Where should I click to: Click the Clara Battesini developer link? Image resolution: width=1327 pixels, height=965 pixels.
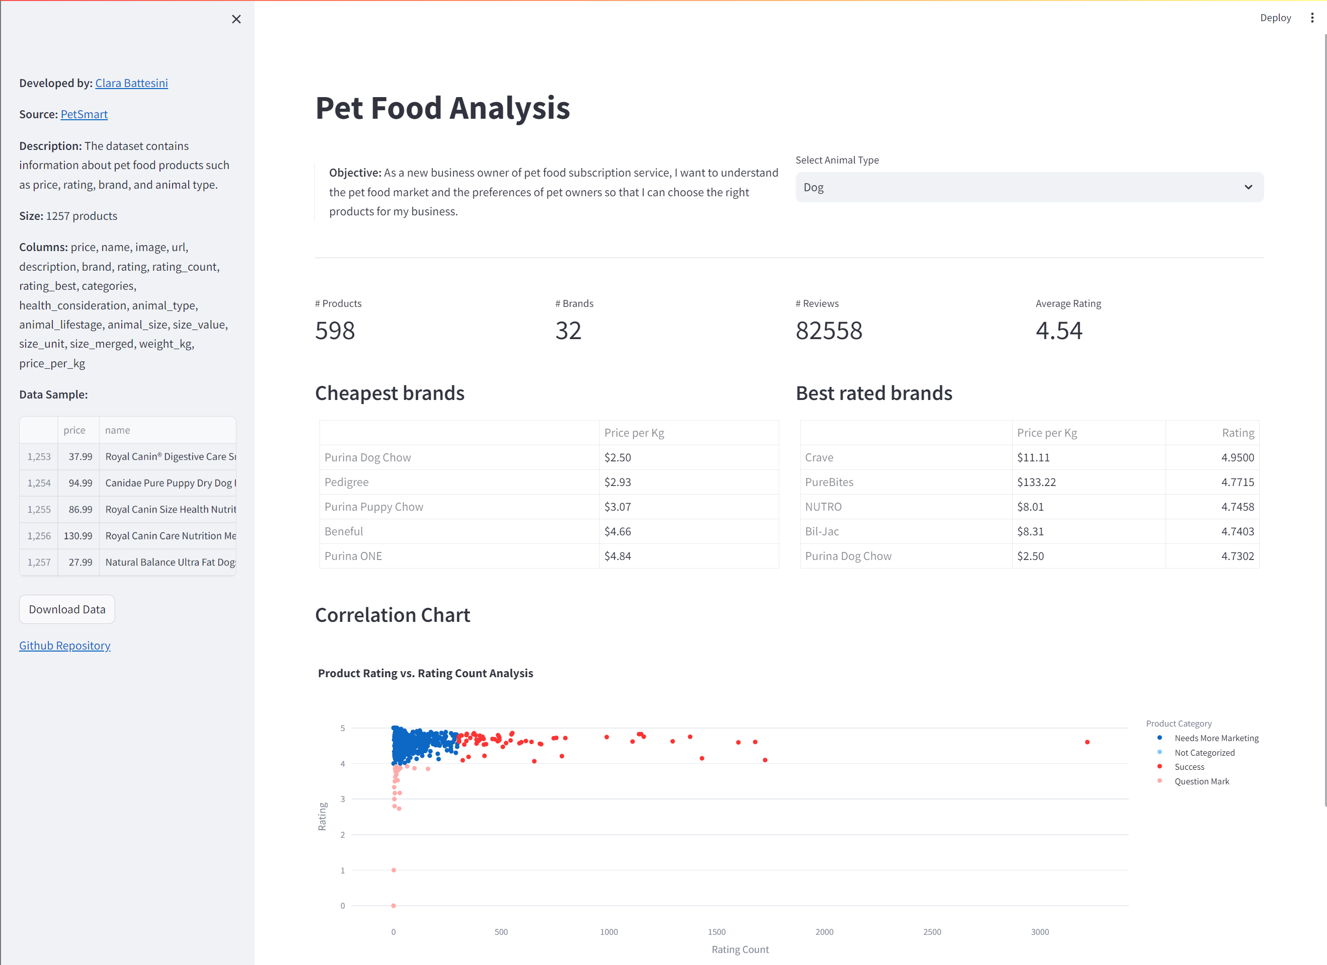click(132, 83)
